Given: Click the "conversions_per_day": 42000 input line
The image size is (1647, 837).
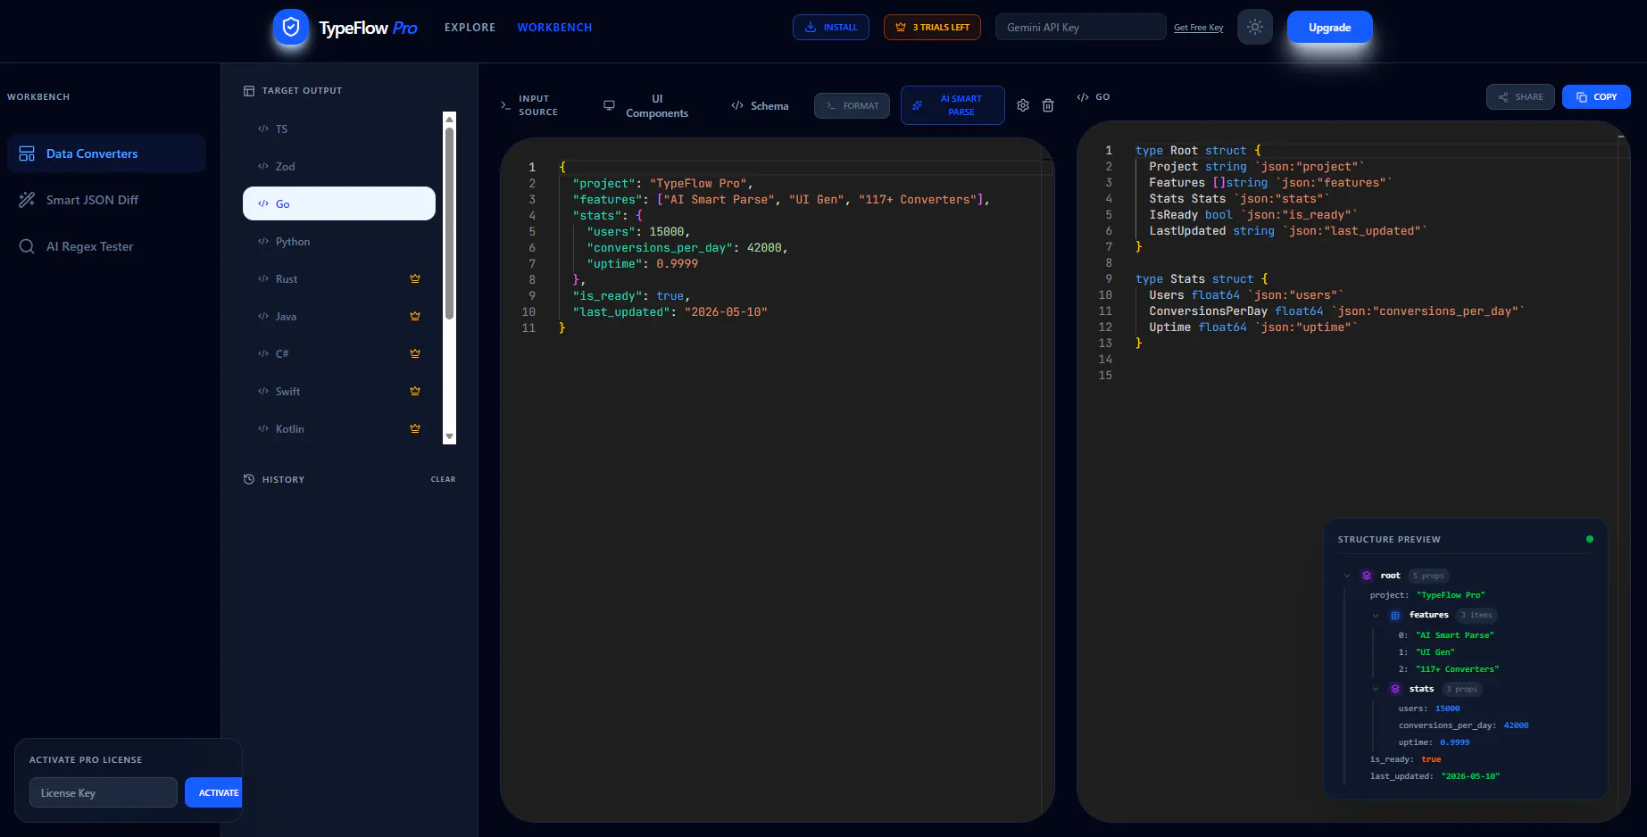Looking at the screenshot, I should click(x=686, y=247).
